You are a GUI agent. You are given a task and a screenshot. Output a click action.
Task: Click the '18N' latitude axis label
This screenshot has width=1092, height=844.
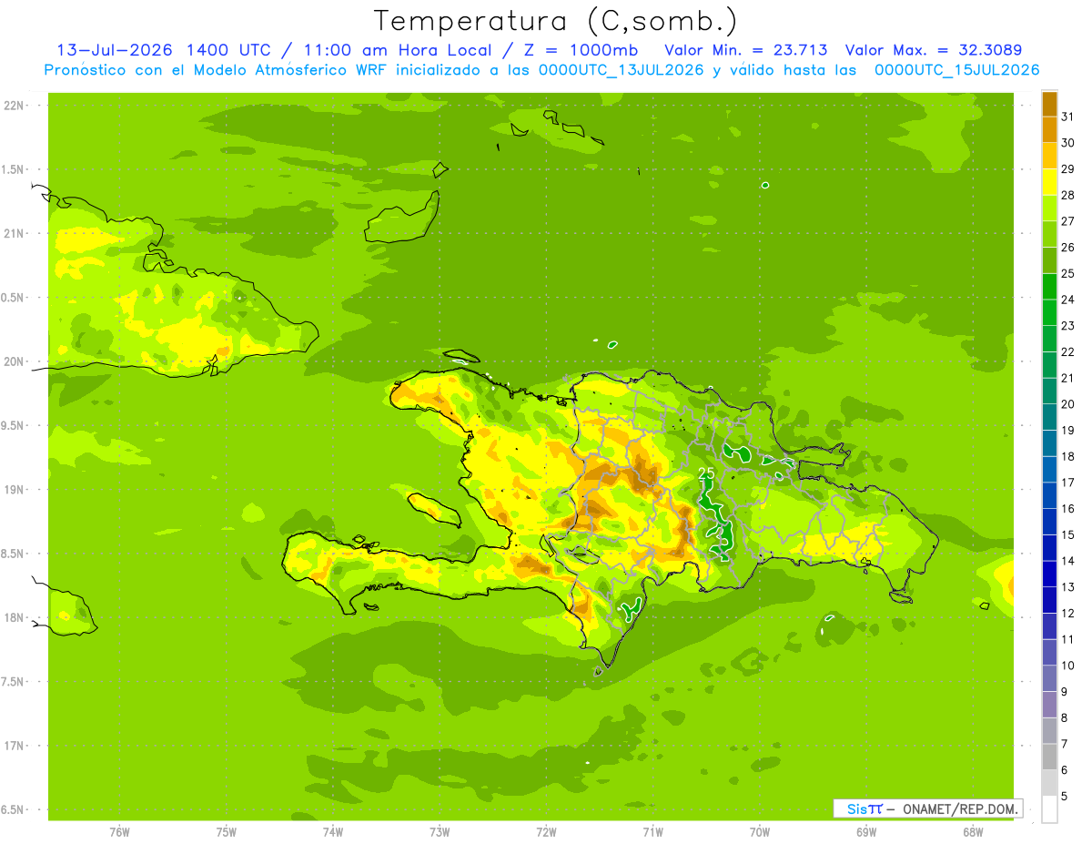[x=14, y=617]
